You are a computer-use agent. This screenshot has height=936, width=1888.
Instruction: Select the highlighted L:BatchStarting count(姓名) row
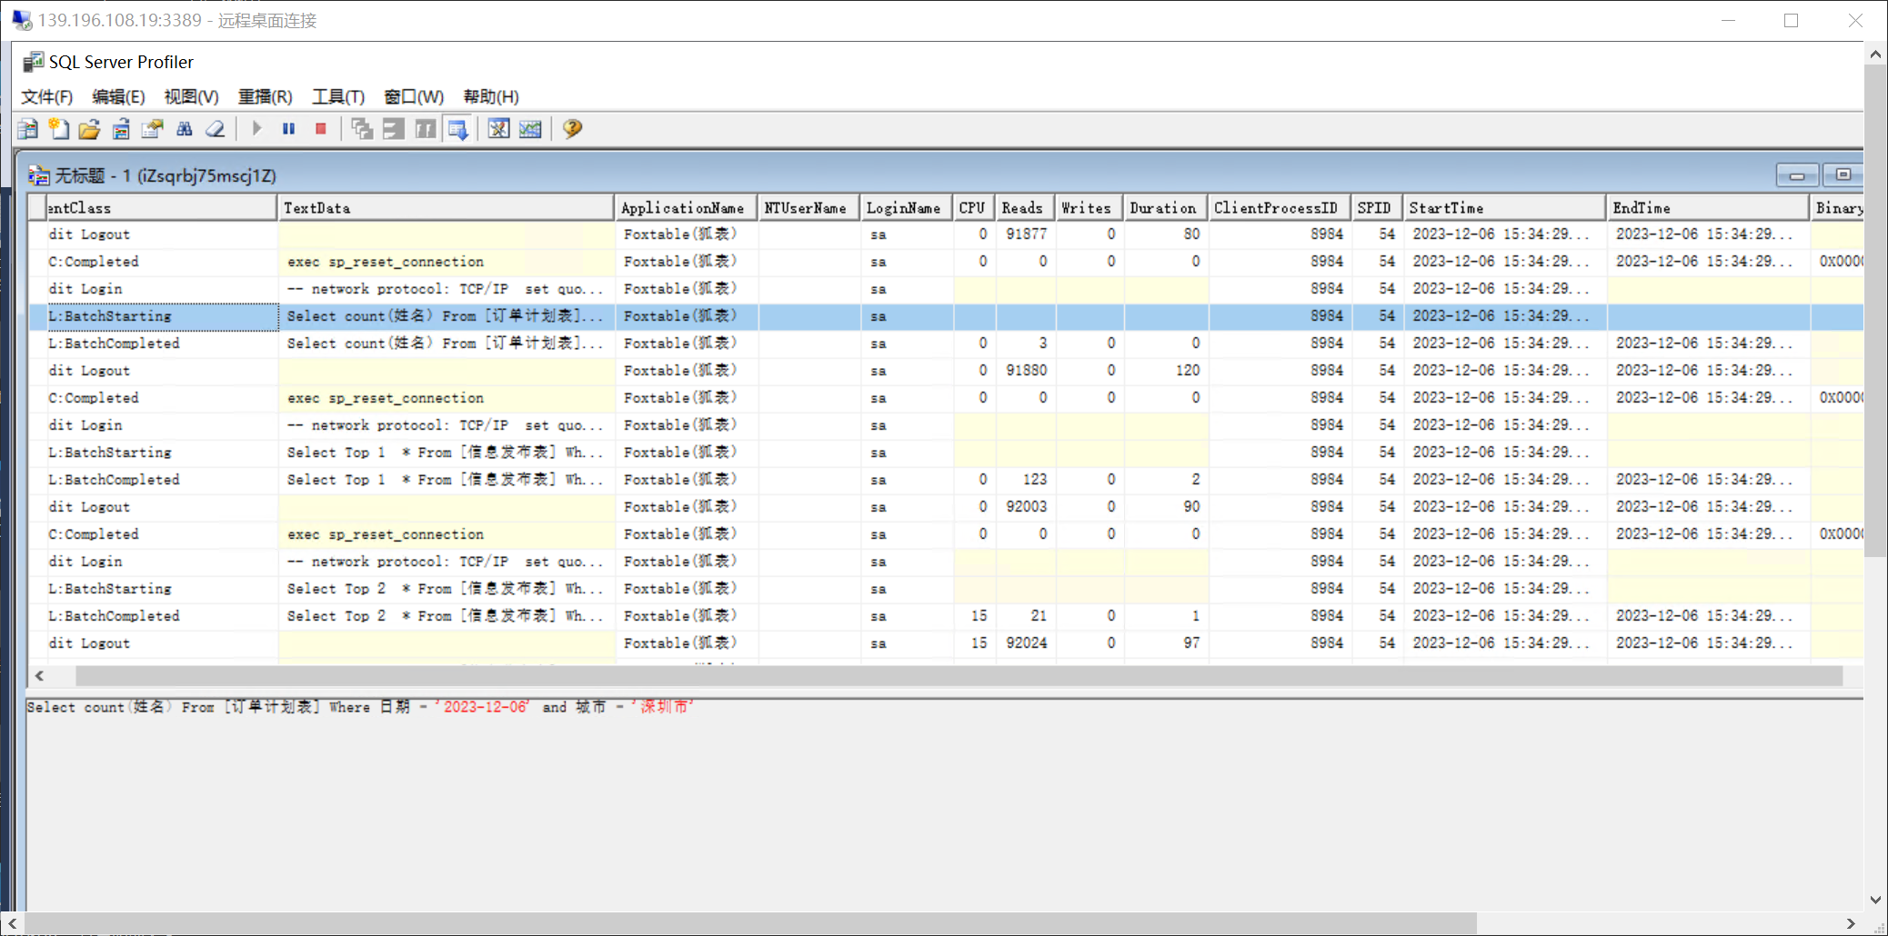[946, 316]
